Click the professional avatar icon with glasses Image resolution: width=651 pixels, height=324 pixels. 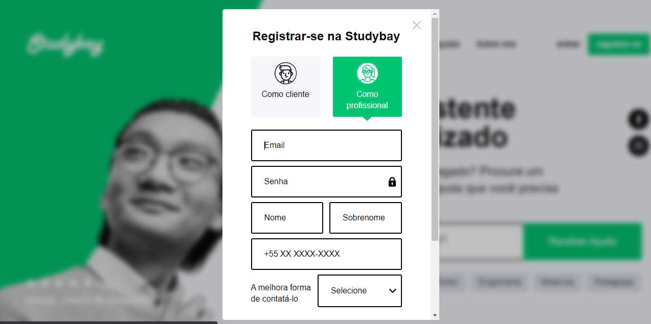tap(367, 73)
